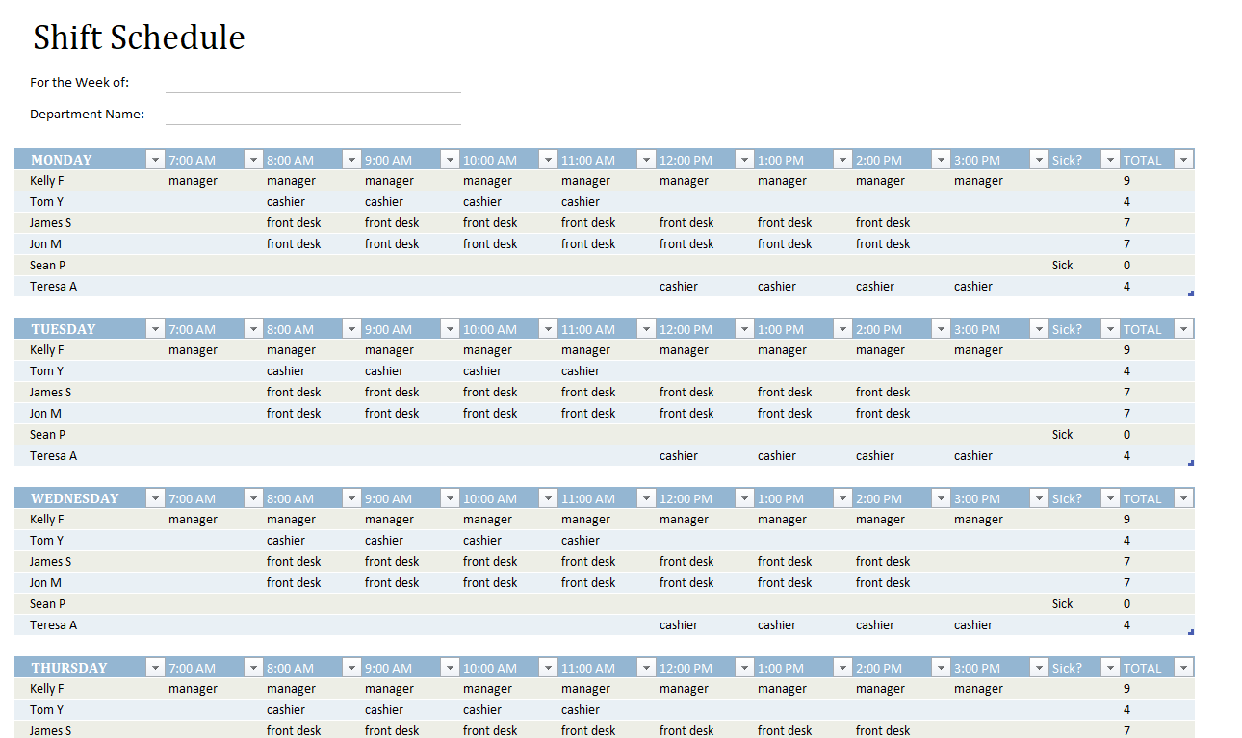
Task: Select the For the Week of label
Action: coord(79,83)
